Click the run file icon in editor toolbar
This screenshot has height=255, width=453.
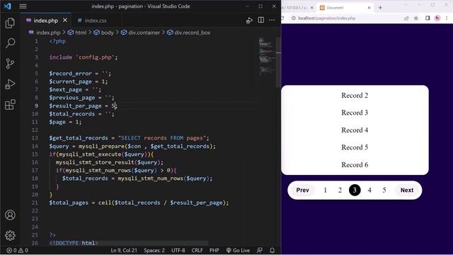click(x=249, y=21)
